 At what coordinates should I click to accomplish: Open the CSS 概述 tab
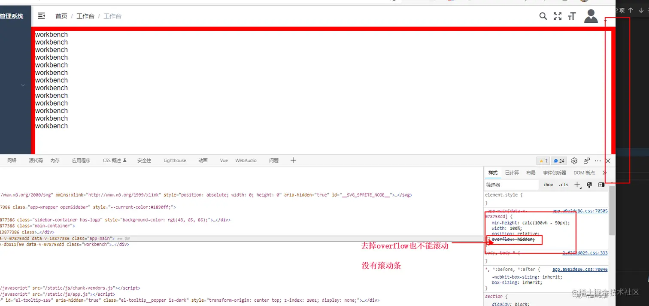[115, 161]
